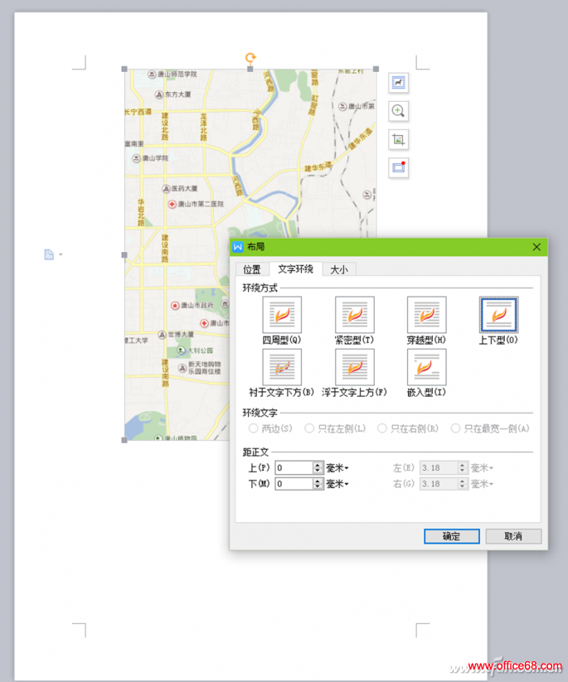Click the bottom-left resize handle of the map

click(x=124, y=440)
